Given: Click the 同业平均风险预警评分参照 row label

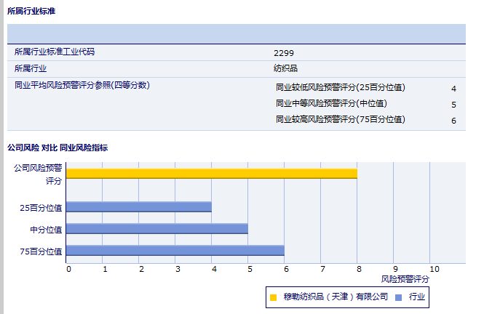Looking at the screenshot, I should [x=82, y=86].
